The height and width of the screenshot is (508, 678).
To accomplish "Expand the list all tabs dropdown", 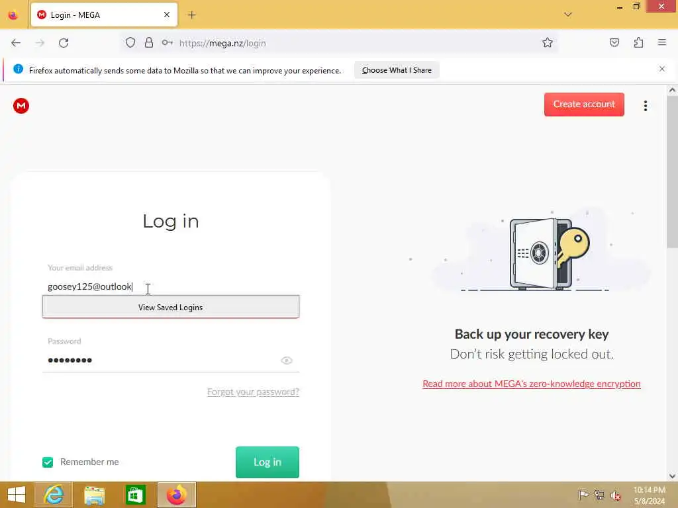I will click(x=567, y=15).
